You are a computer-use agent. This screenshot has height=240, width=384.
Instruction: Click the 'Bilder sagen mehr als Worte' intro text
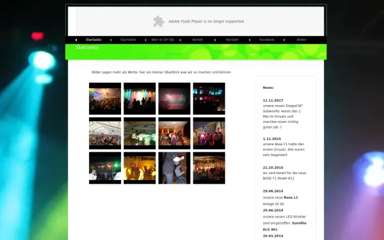(x=161, y=72)
